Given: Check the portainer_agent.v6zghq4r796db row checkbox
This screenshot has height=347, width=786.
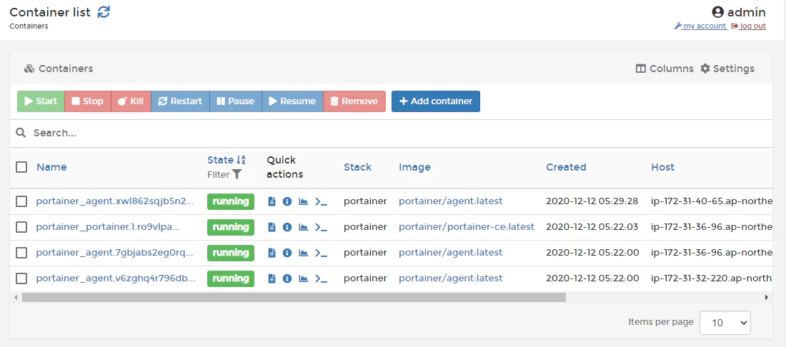Looking at the screenshot, I should coord(21,278).
